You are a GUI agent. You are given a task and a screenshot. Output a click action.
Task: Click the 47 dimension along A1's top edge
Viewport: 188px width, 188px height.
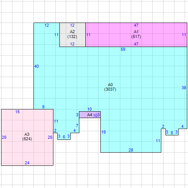136,25
